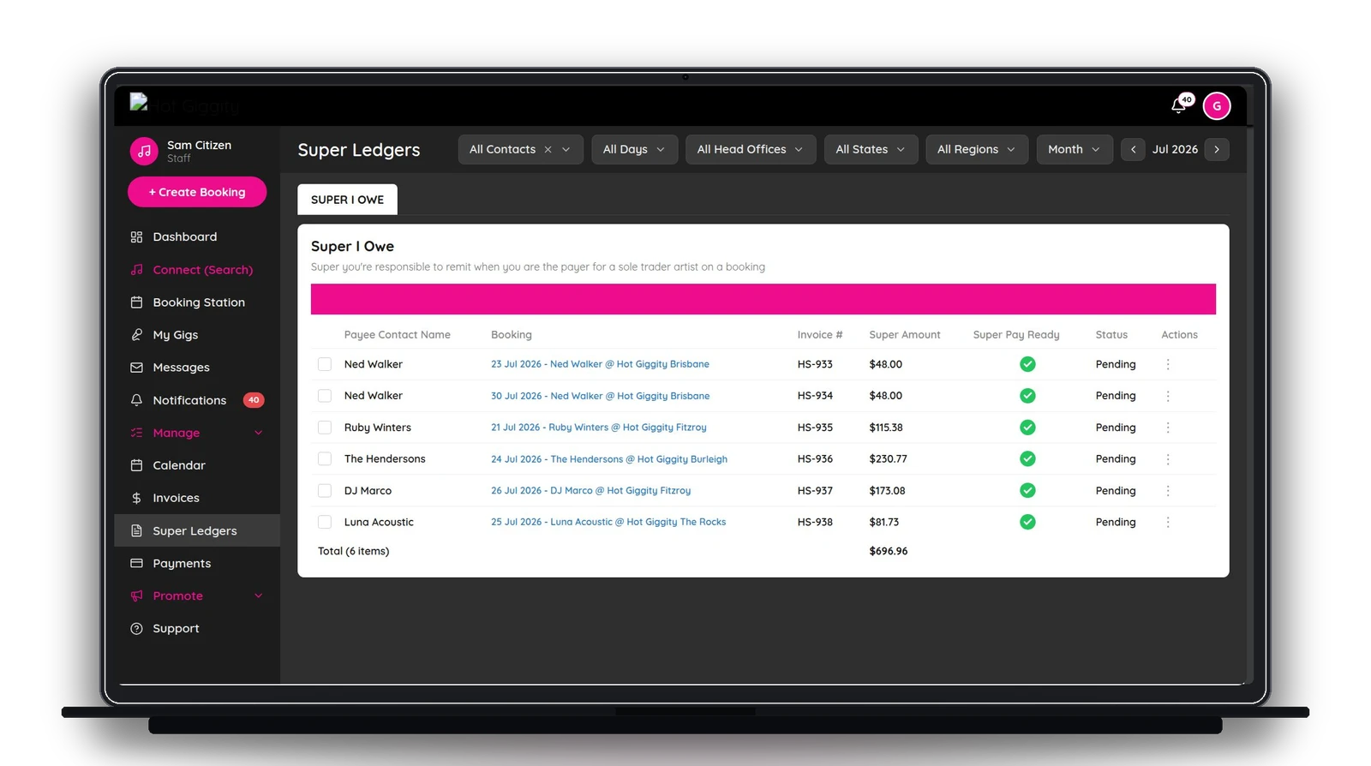The image size is (1371, 766).
Task: Select checkbox for Ned Walker HS-933 row
Action: (325, 364)
